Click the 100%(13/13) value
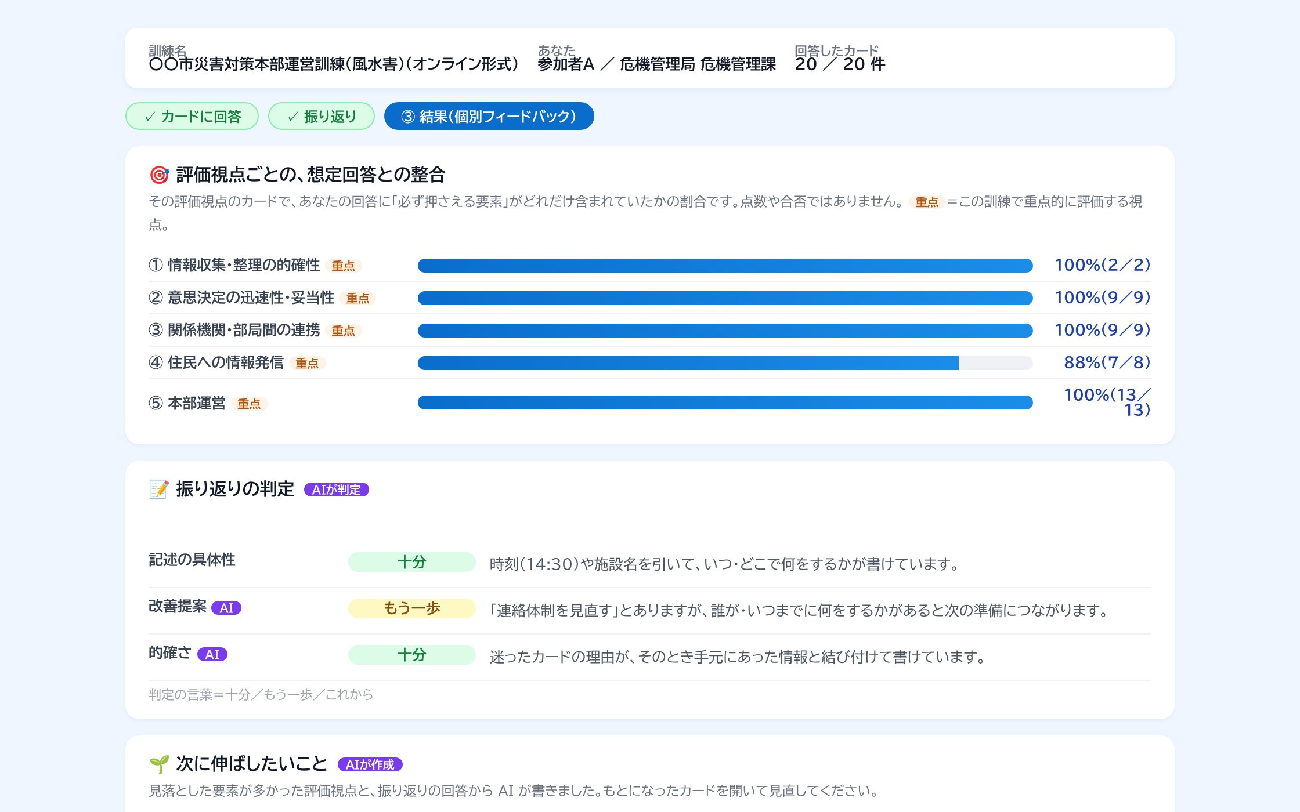Image resolution: width=1300 pixels, height=812 pixels. tap(1107, 402)
